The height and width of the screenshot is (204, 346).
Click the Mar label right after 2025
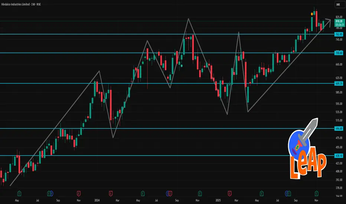pyautogui.click(x=236, y=200)
